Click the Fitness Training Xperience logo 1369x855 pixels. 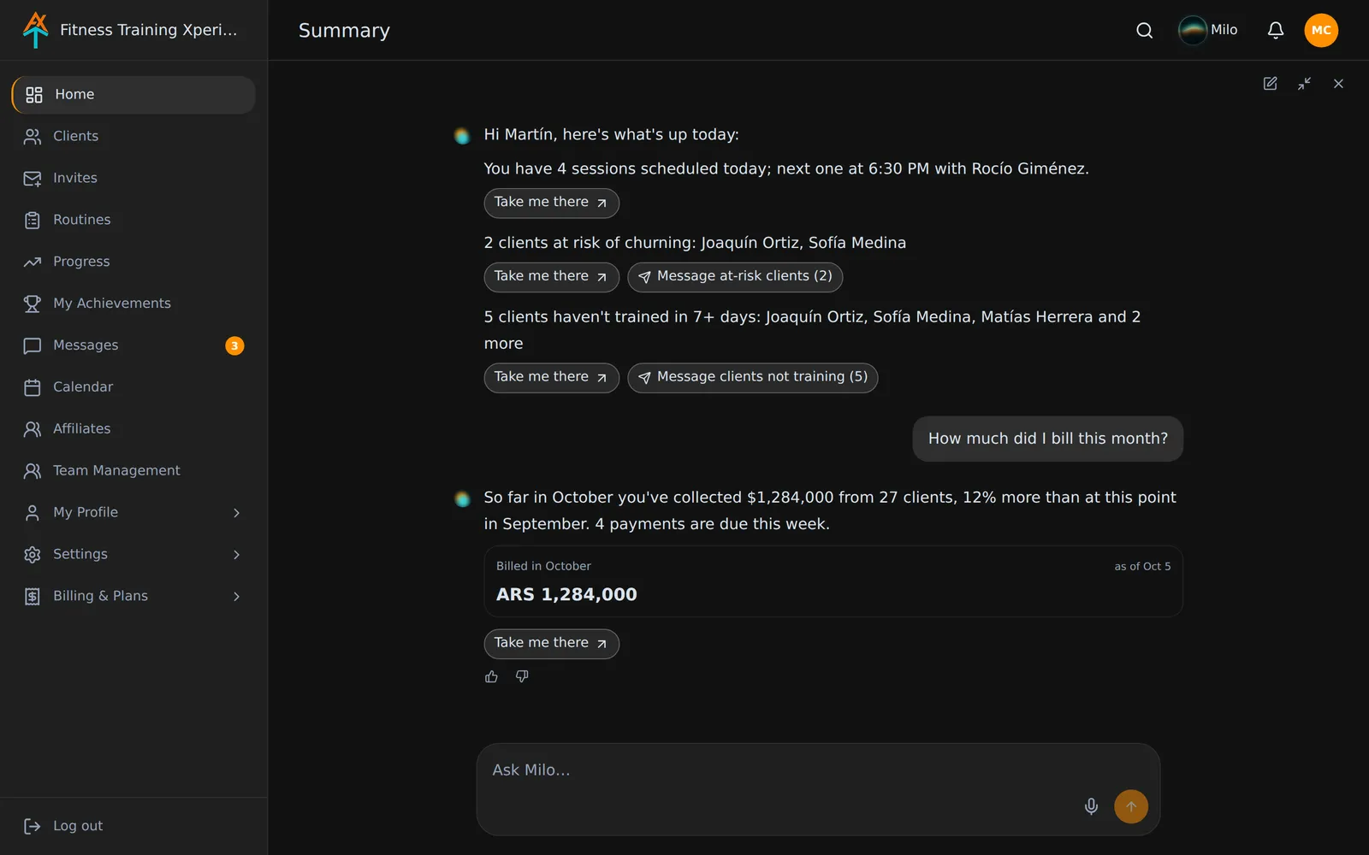tap(35, 30)
